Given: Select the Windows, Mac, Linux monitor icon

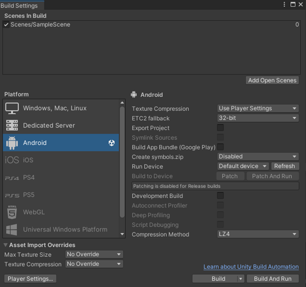Looking at the screenshot, I should (x=12, y=108).
